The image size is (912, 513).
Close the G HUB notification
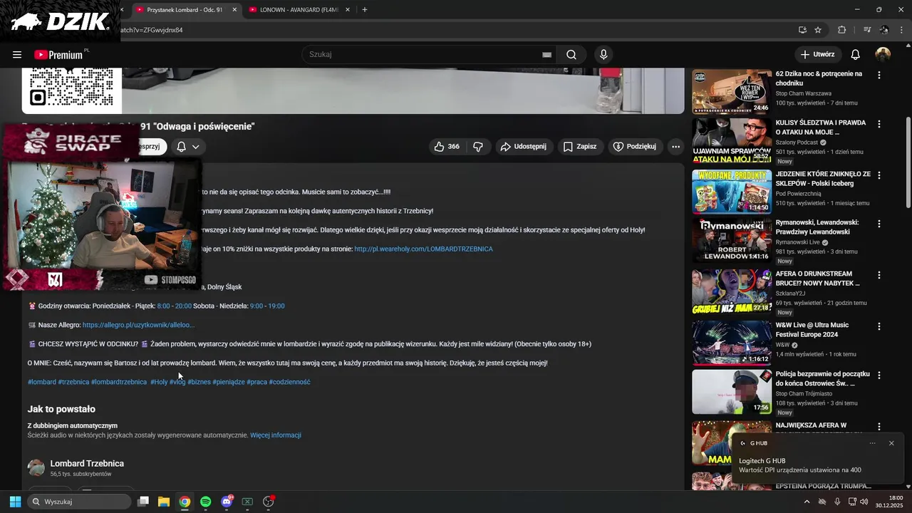(x=891, y=443)
